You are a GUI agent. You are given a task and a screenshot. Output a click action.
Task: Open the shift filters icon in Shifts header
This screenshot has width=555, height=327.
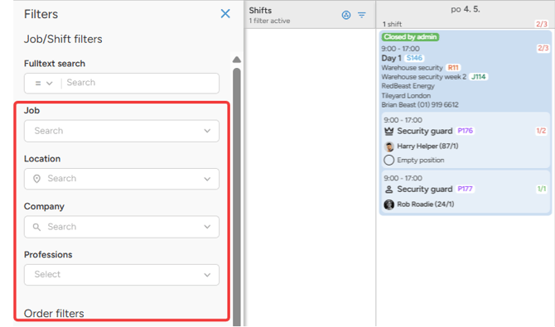(362, 15)
